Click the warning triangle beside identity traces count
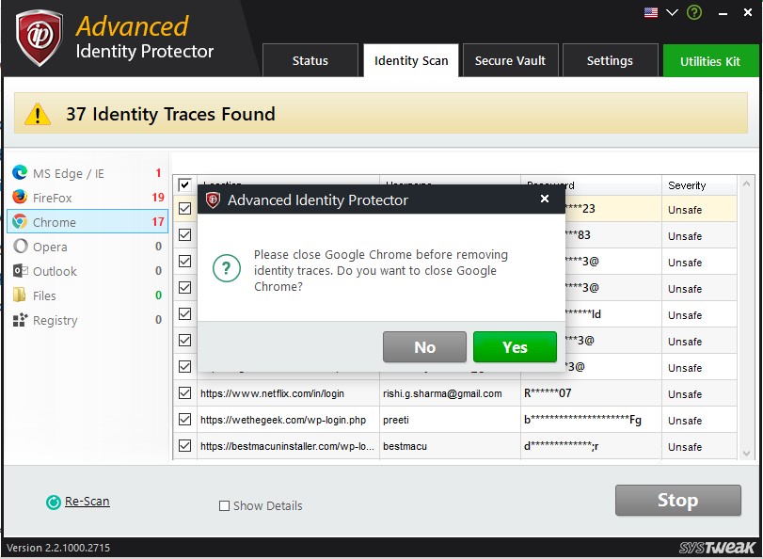The image size is (763, 559). (x=38, y=112)
